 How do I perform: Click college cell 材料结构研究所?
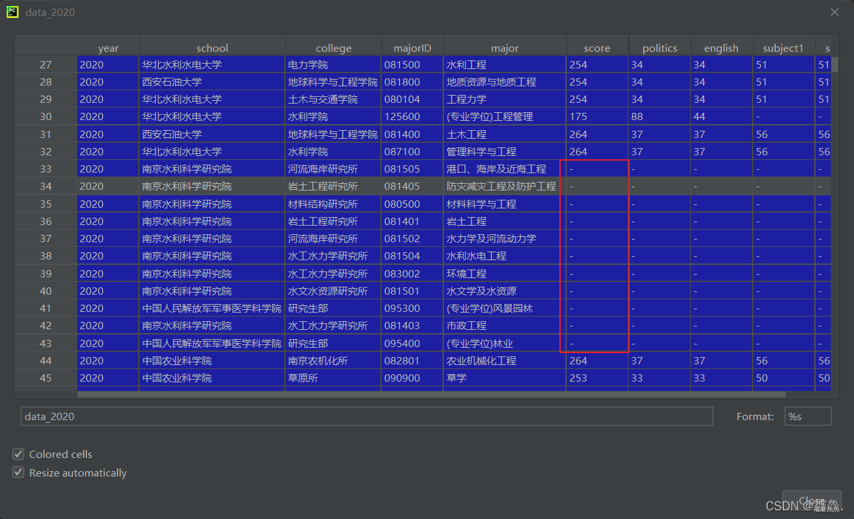coord(334,204)
